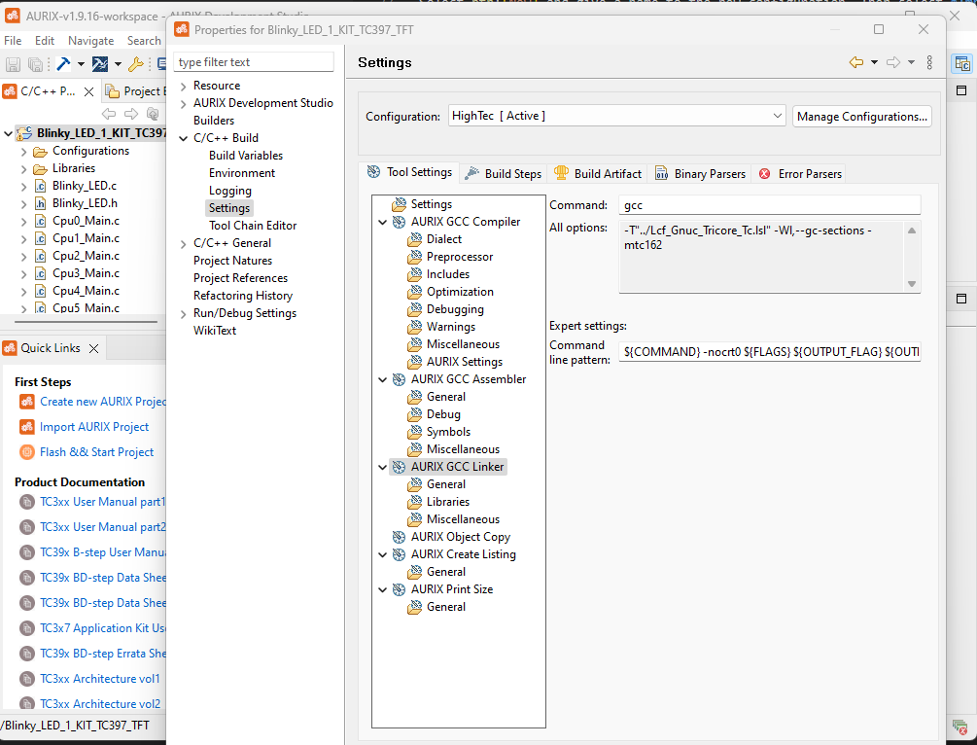Click the Command input field containing gcc
The height and width of the screenshot is (745, 977).
click(769, 205)
